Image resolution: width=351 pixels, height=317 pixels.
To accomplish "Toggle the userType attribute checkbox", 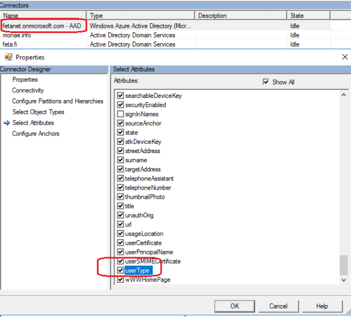I will point(120,270).
